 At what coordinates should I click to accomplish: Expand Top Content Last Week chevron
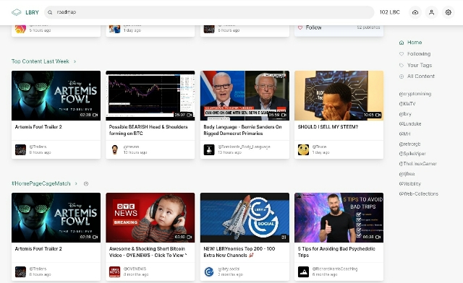click(x=75, y=61)
